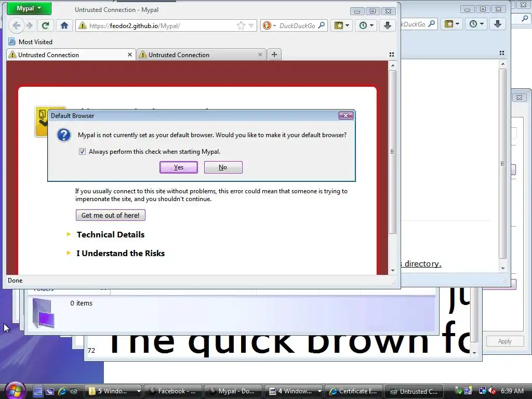Click the warning identity icon in address bar
Screen dimensions: 532x399
coord(82,26)
